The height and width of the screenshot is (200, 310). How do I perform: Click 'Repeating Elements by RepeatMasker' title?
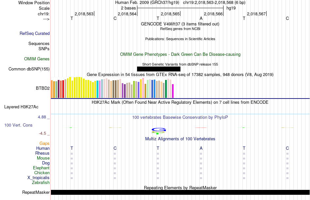[x=180, y=188]
